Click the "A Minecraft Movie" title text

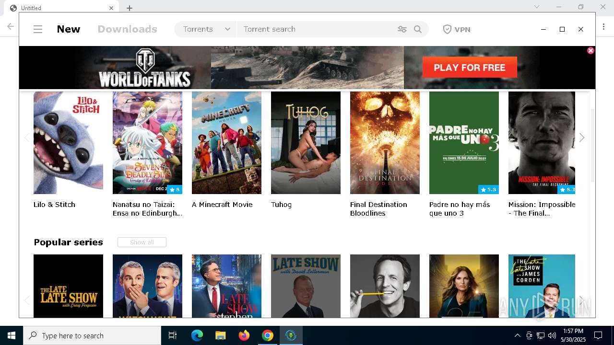tap(222, 205)
